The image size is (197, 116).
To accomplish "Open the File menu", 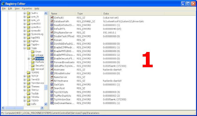I will 4,9.
